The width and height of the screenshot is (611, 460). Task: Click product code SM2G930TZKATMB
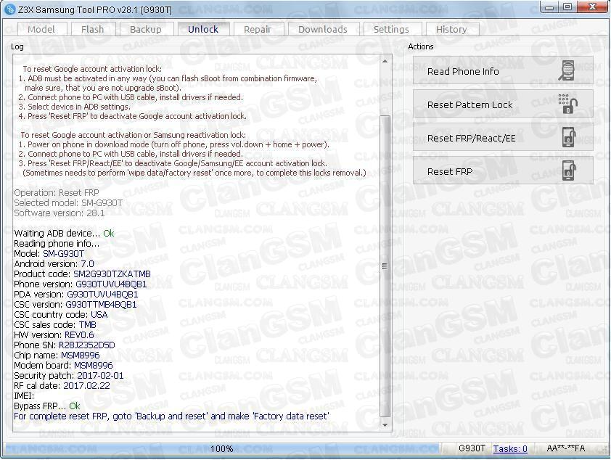pyautogui.click(x=112, y=274)
